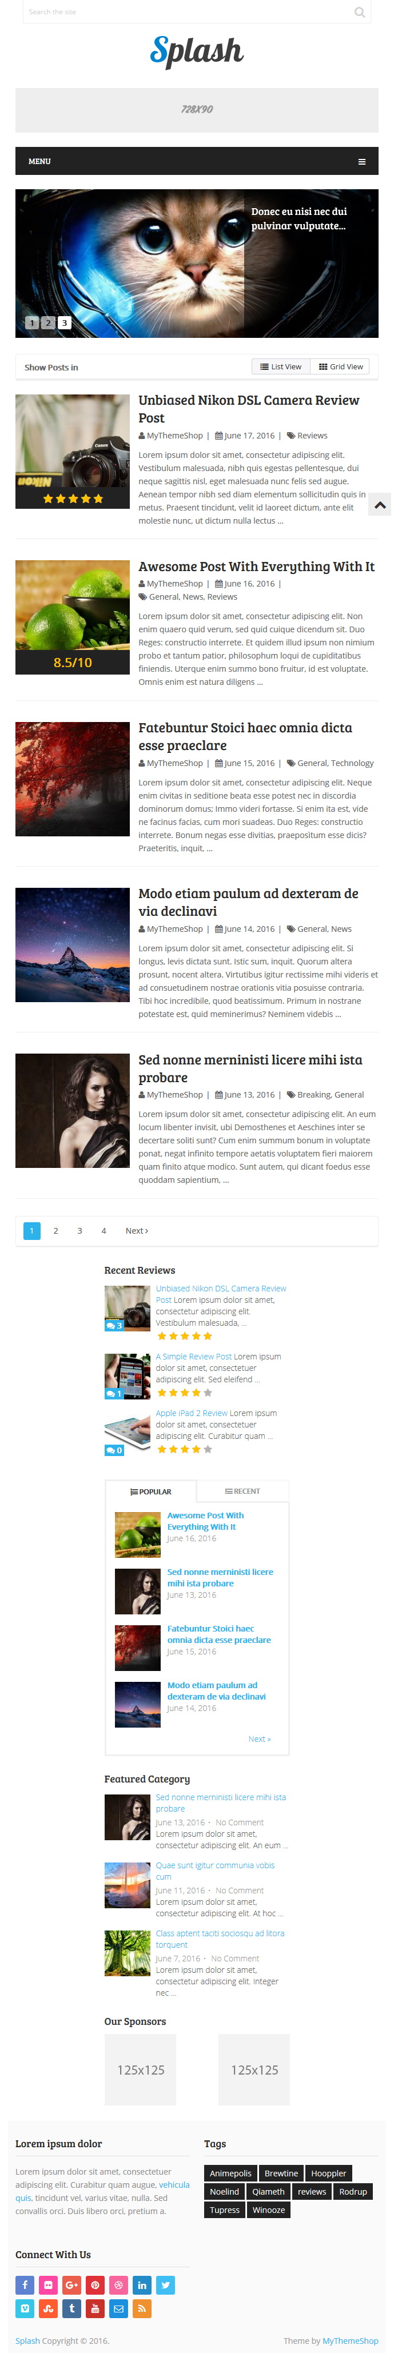Click the RSS feed icon
The image size is (394, 2353).
(142, 2308)
